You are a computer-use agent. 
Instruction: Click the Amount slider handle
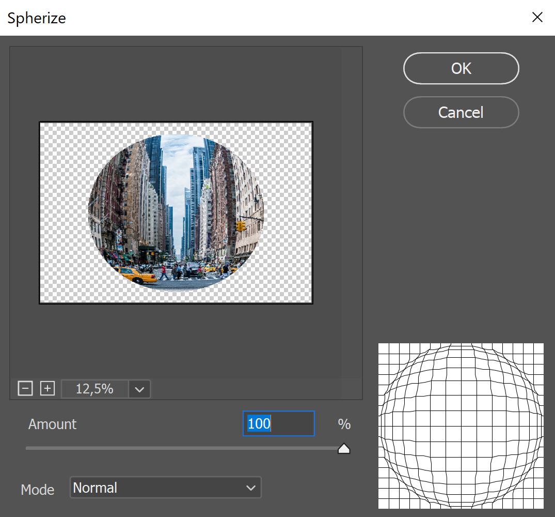coord(344,448)
